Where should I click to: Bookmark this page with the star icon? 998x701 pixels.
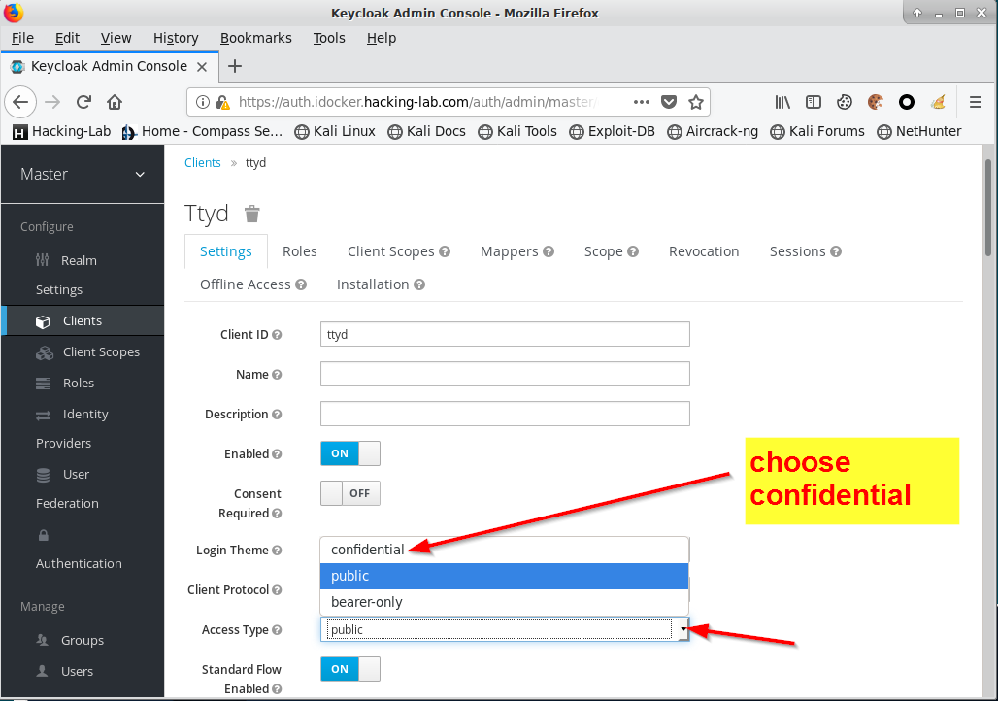(x=696, y=102)
